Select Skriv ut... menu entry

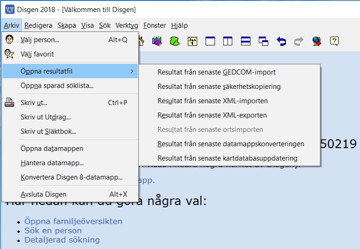(70, 102)
